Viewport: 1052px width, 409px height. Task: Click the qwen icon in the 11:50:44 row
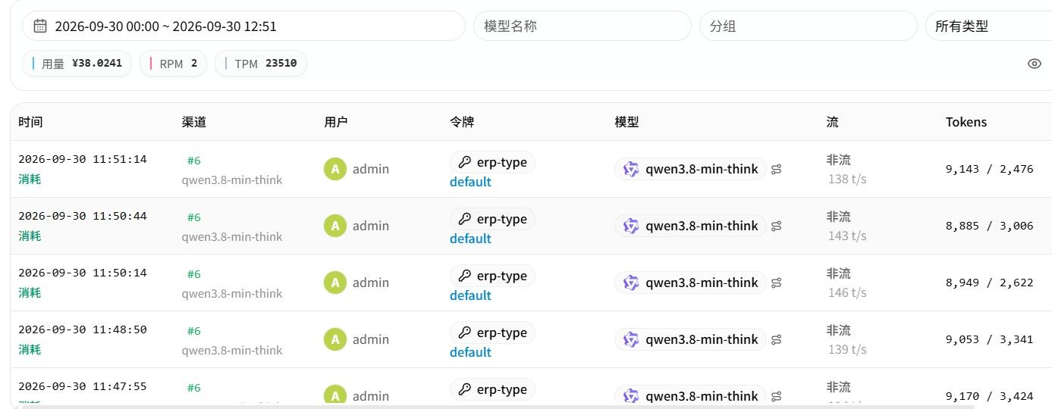631,226
